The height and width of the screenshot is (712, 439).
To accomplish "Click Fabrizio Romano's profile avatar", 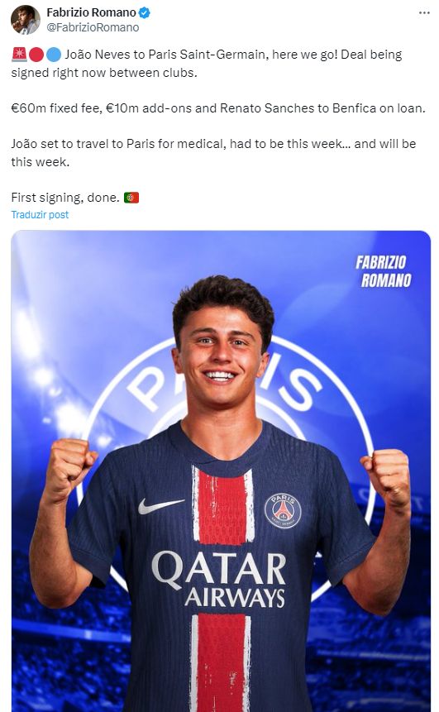I will [26, 20].
